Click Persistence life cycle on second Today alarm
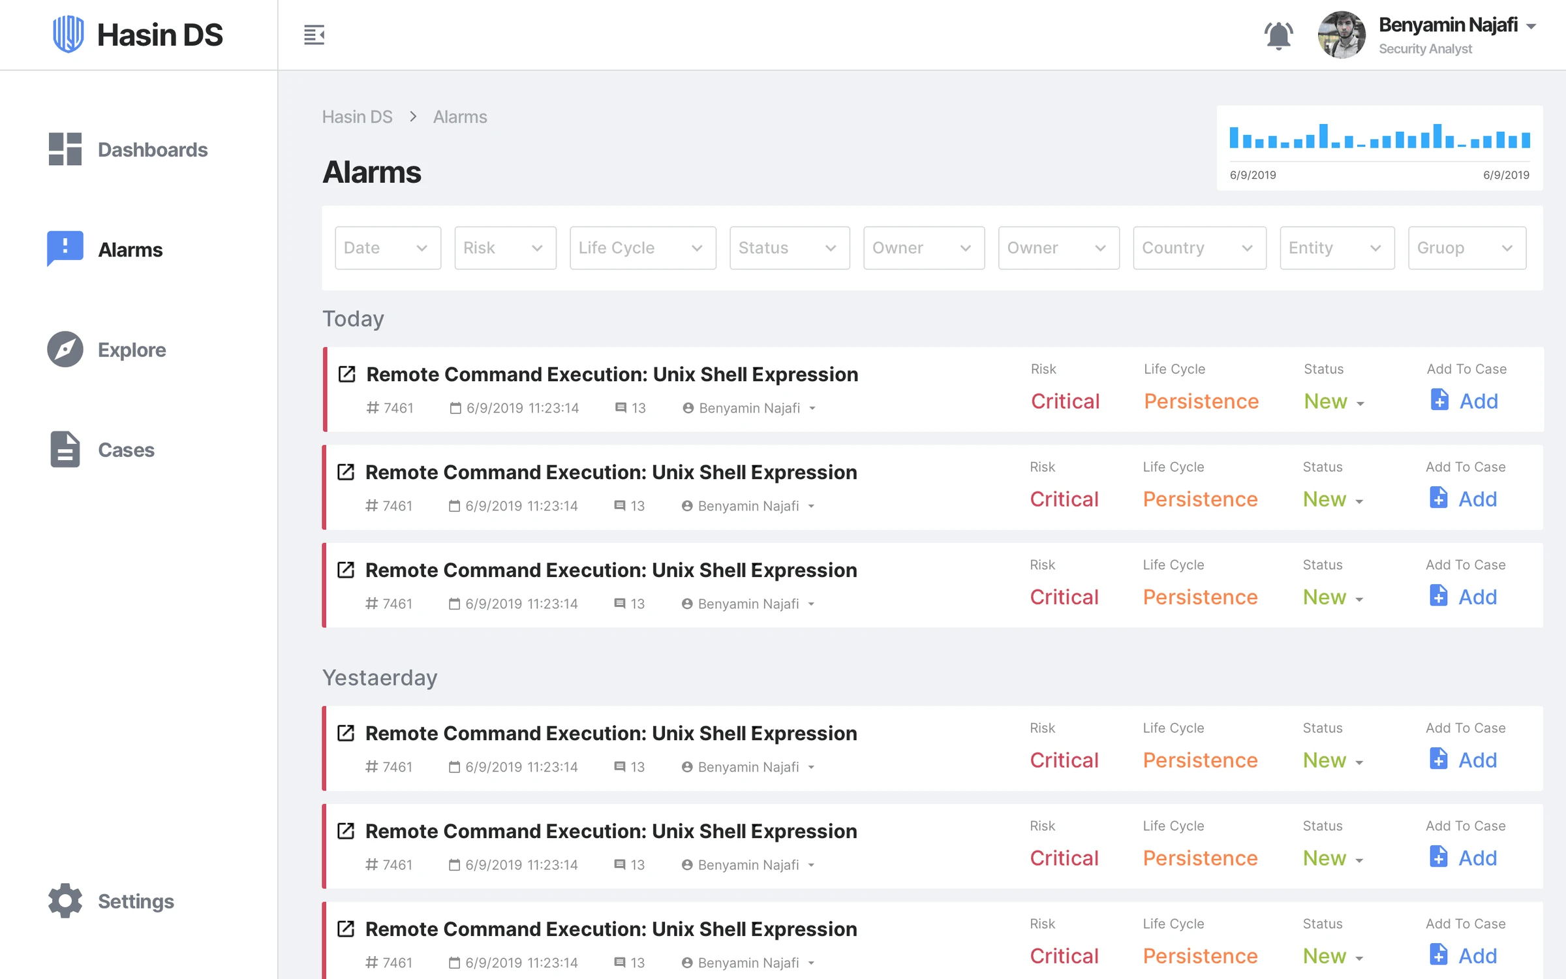 (x=1200, y=499)
